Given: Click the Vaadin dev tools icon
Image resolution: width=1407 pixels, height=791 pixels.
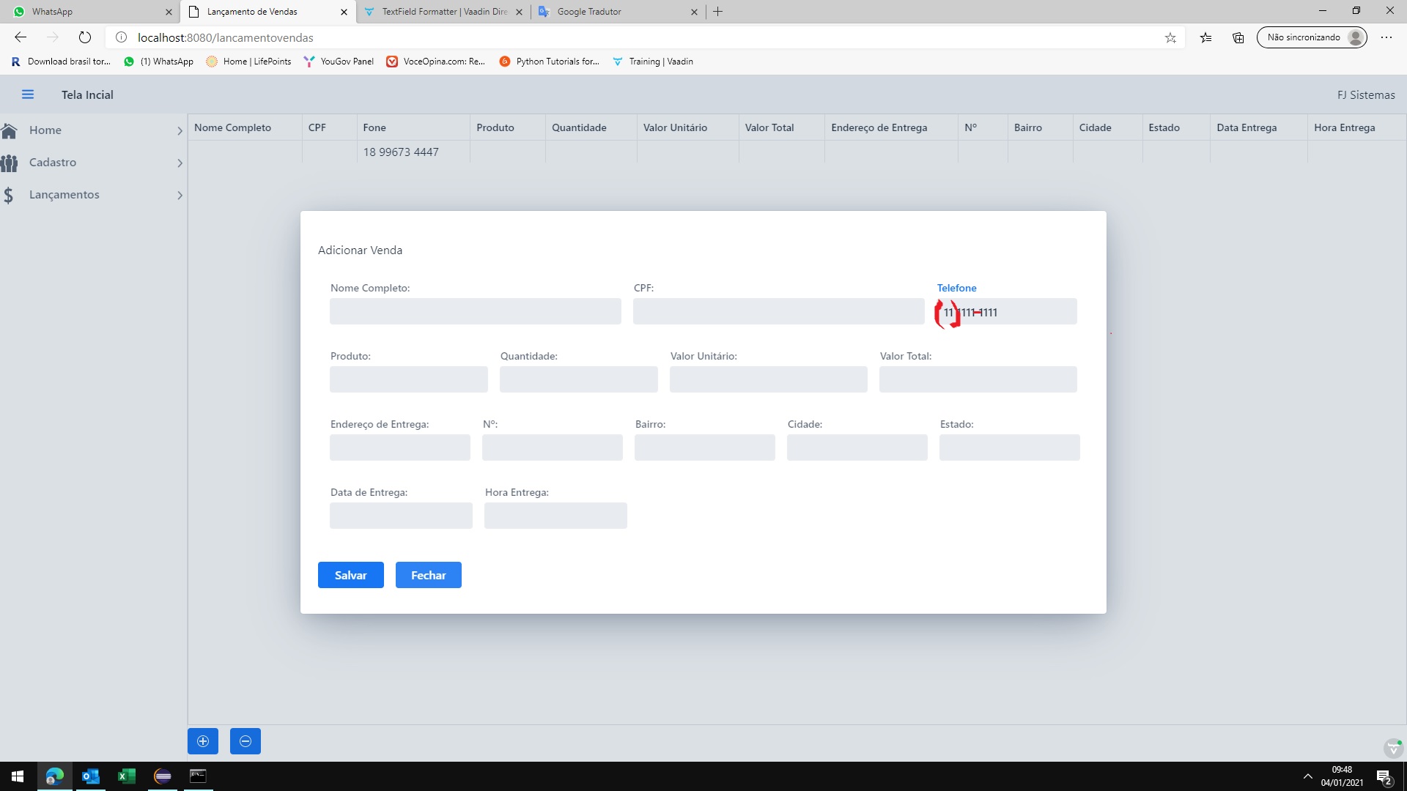Looking at the screenshot, I should coord(1393,749).
